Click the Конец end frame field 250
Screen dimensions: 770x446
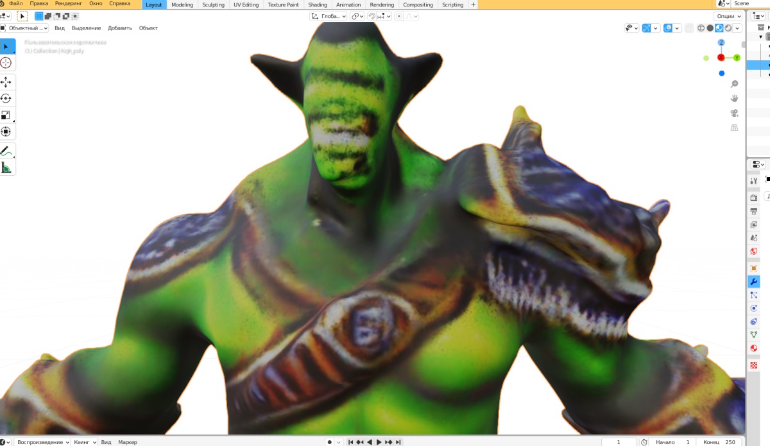[718, 442]
